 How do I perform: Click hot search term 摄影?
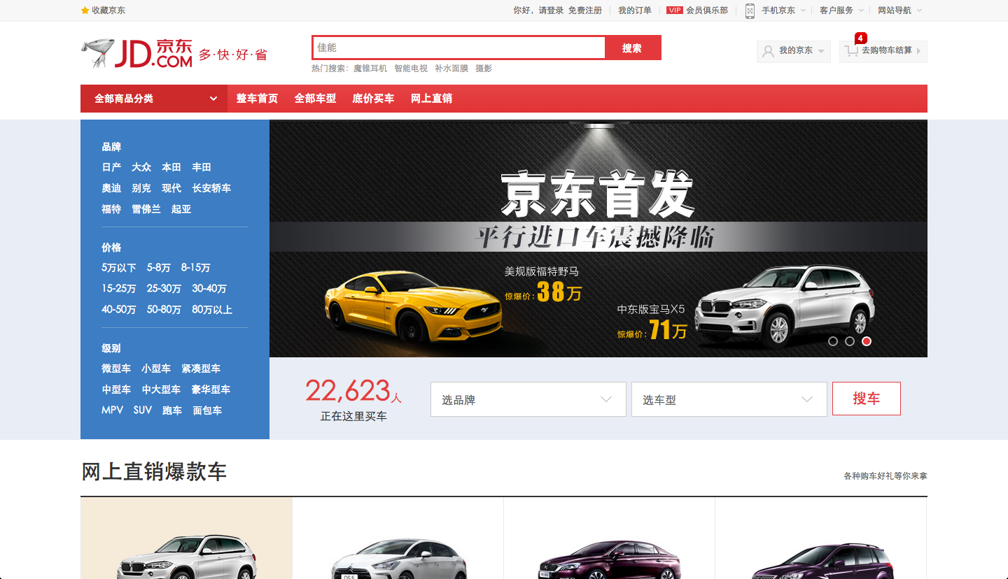[x=484, y=69]
